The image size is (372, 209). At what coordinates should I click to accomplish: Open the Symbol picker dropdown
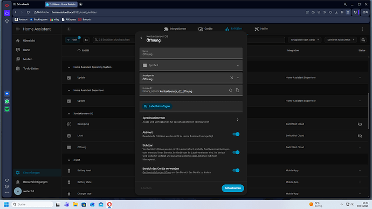click(191, 65)
